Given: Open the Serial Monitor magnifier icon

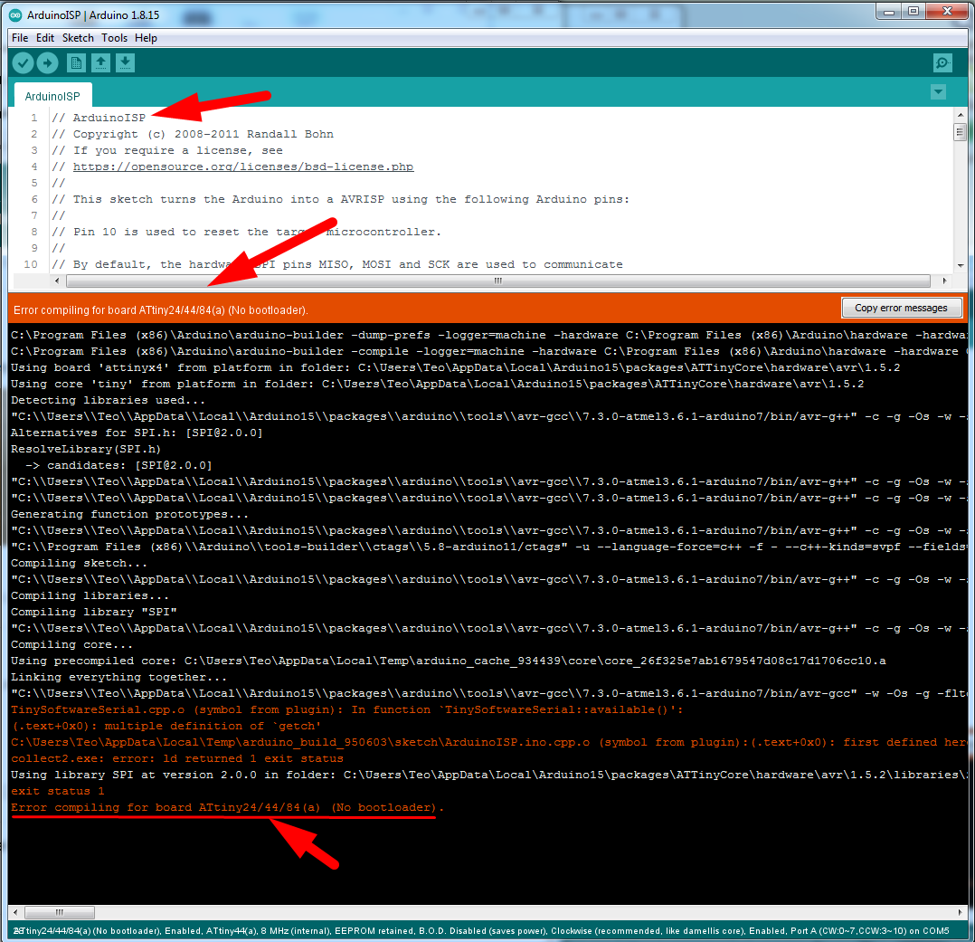Looking at the screenshot, I should pyautogui.click(x=942, y=62).
